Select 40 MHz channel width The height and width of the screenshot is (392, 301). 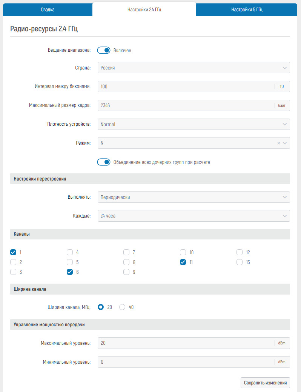point(122,307)
